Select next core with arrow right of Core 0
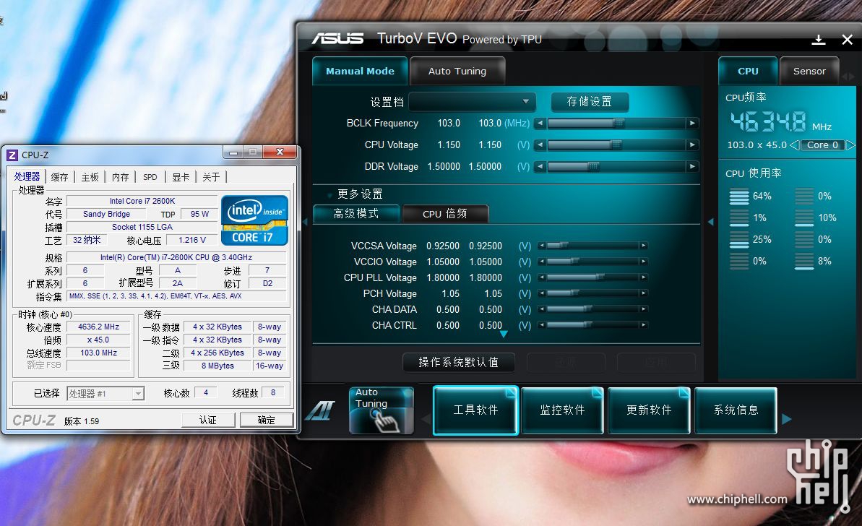Screen dimensions: 862x526 pos(850,145)
